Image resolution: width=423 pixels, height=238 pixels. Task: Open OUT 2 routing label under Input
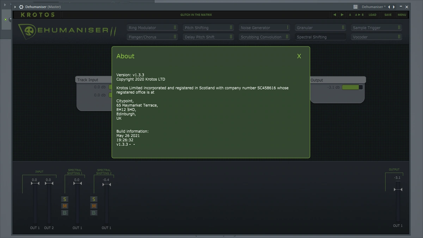click(x=49, y=228)
